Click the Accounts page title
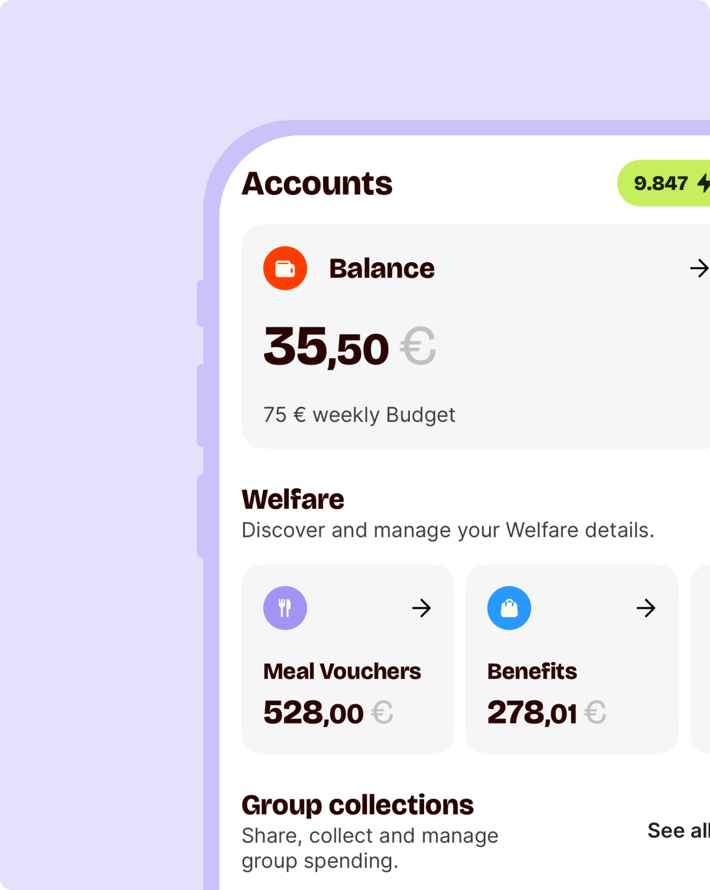 pos(317,184)
